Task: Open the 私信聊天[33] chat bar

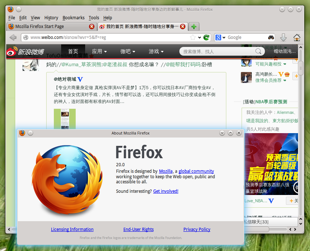Action: point(270,222)
